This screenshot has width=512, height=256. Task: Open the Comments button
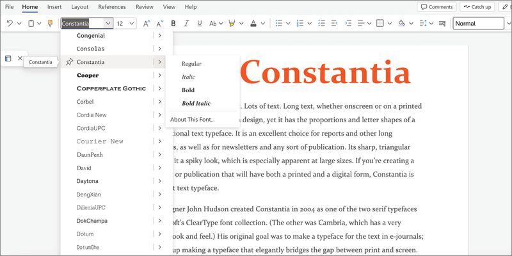click(x=435, y=7)
